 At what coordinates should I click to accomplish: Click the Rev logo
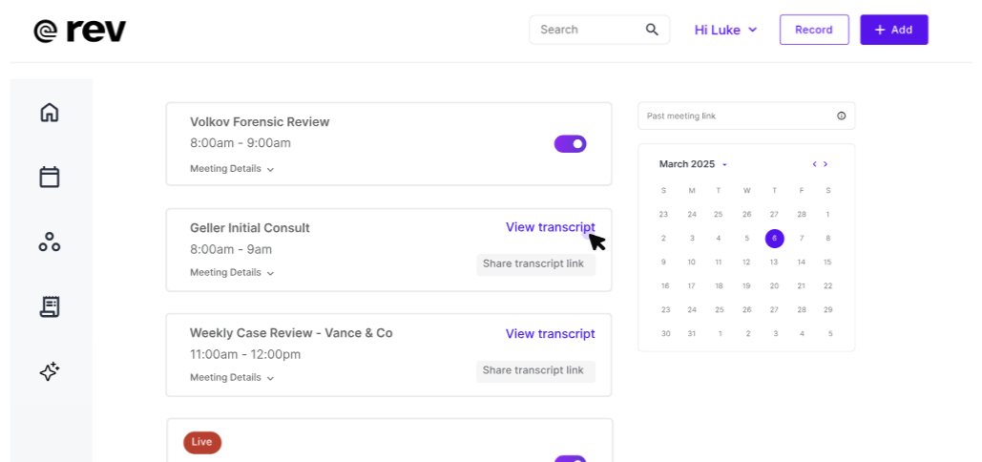pos(80,31)
